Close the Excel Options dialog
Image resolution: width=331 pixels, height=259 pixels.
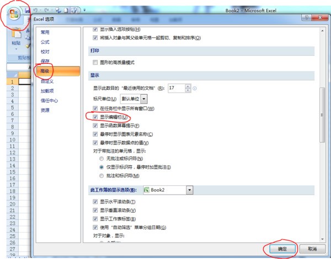pyautogui.click(x=320, y=18)
